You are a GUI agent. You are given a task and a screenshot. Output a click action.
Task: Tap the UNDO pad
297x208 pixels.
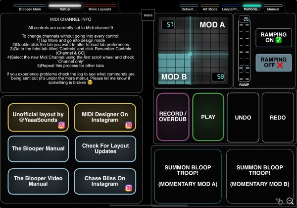click(x=243, y=117)
